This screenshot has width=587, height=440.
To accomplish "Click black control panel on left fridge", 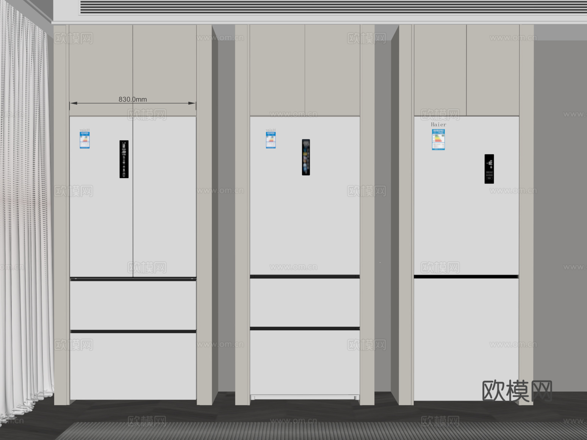I will click(x=124, y=159).
